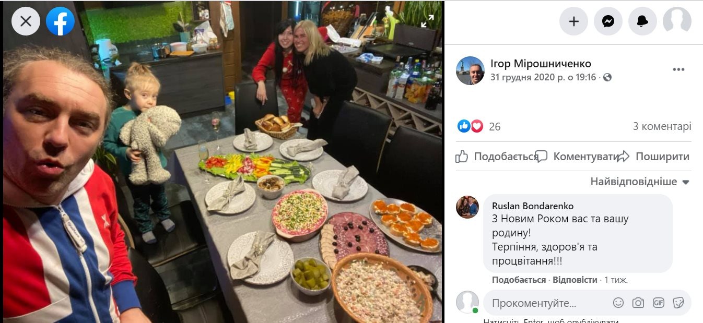The width and height of the screenshot is (703, 323).
Task: Enter fullscreen with the expand arrows icon
Action: click(427, 21)
